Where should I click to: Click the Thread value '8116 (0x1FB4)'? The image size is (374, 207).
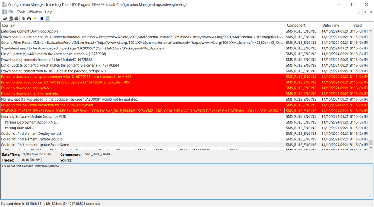pyautogui.click(x=32, y=160)
